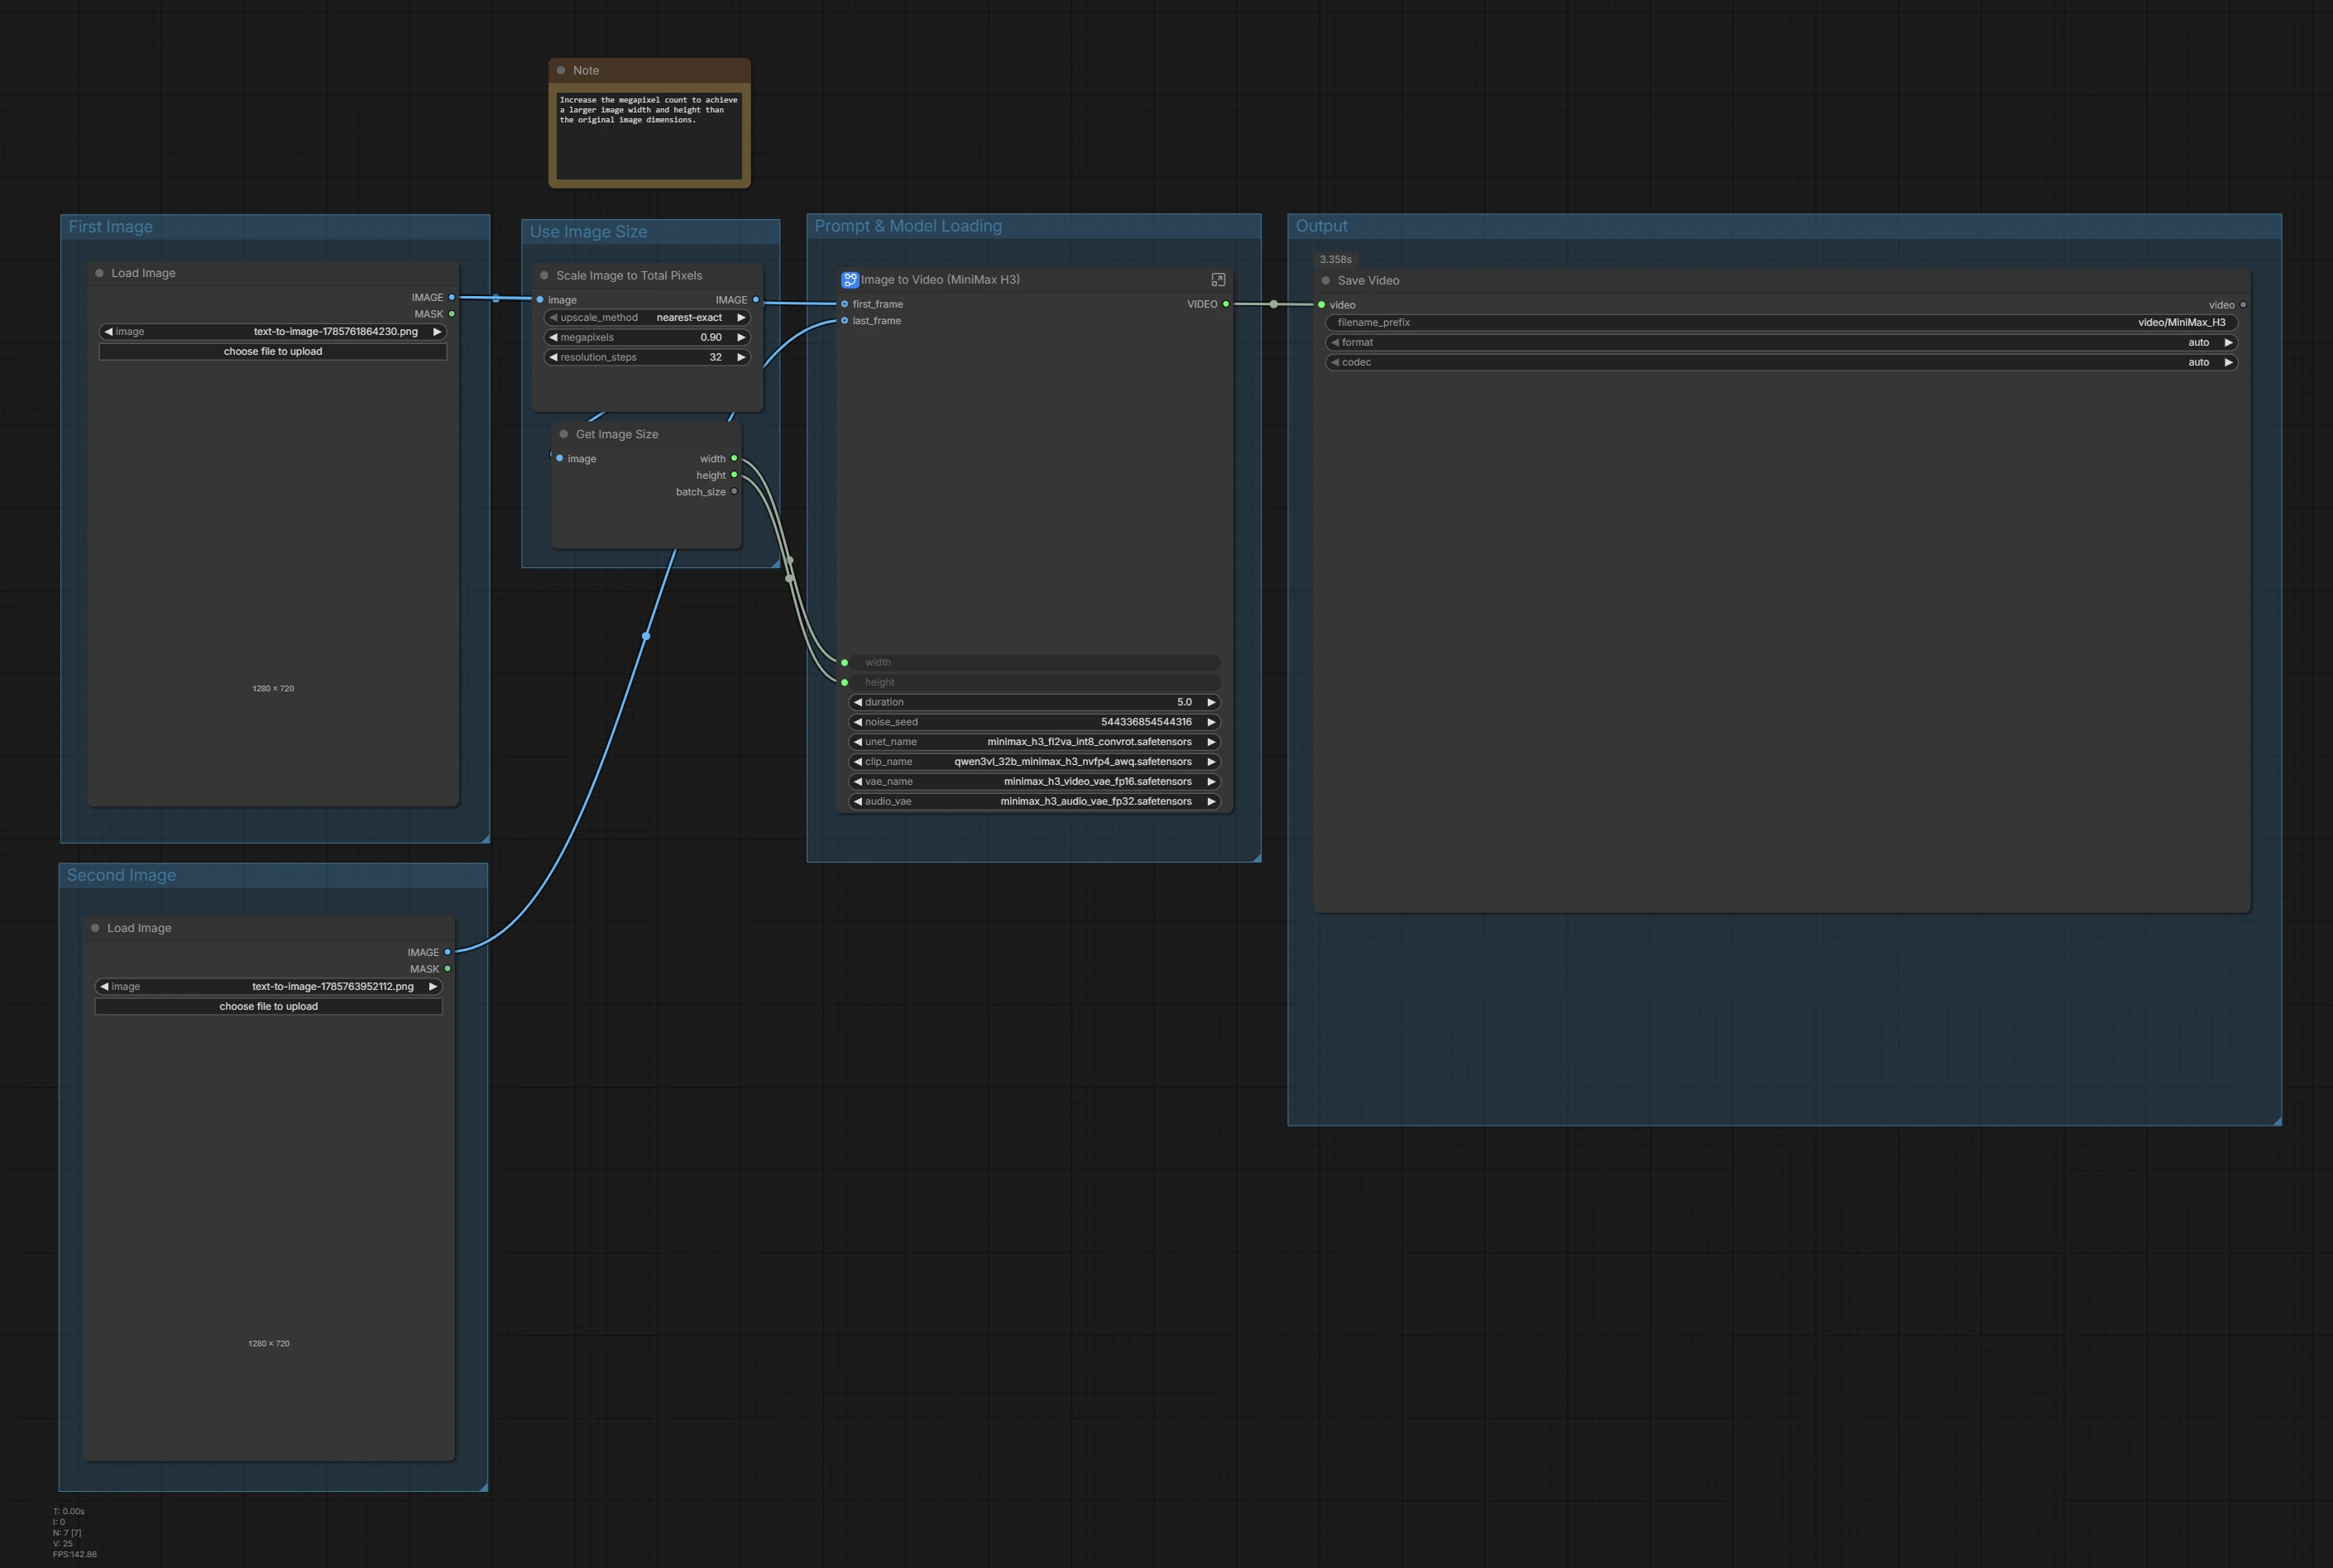Click the first_frame input port

click(845, 304)
